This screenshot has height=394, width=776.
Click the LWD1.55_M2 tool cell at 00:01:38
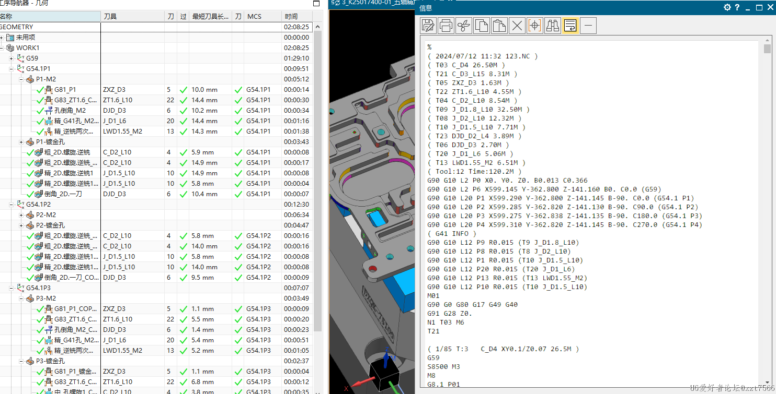(x=122, y=131)
